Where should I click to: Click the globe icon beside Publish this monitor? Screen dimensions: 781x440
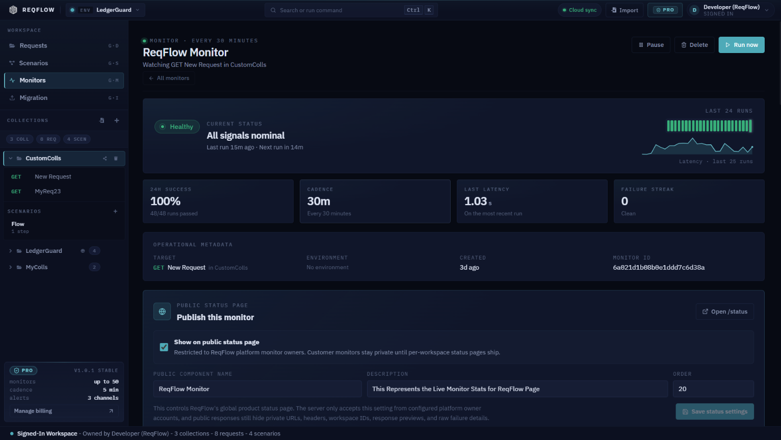click(x=162, y=312)
